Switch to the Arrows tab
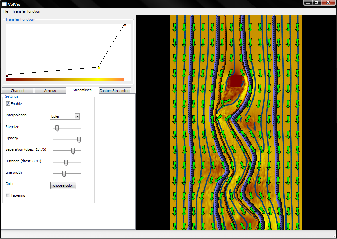 pos(50,91)
